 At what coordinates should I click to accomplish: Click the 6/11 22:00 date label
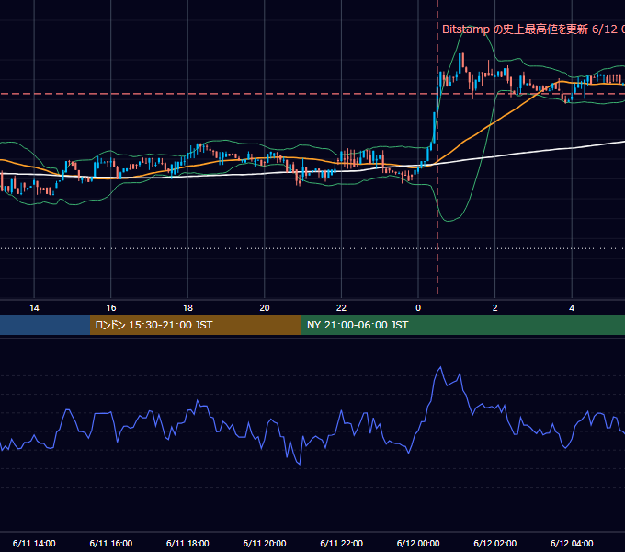pyautogui.click(x=342, y=543)
